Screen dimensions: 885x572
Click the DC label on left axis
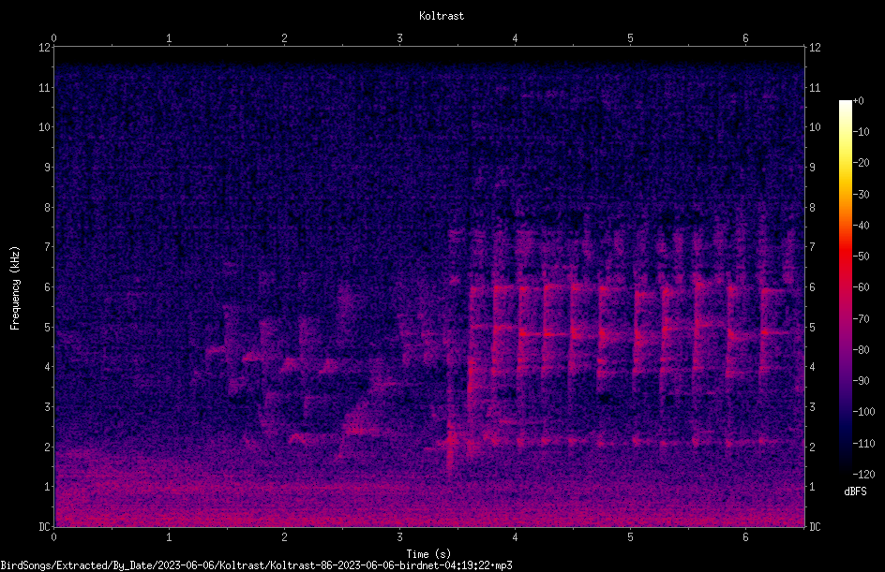click(45, 527)
